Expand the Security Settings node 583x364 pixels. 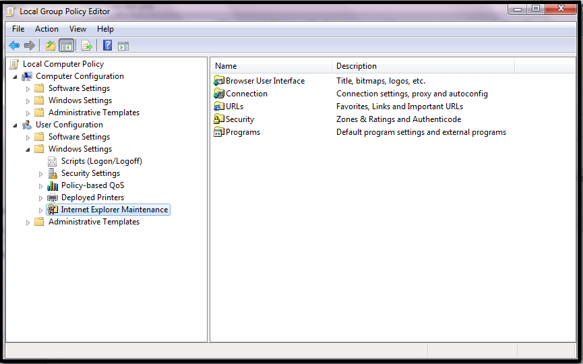coord(41,174)
